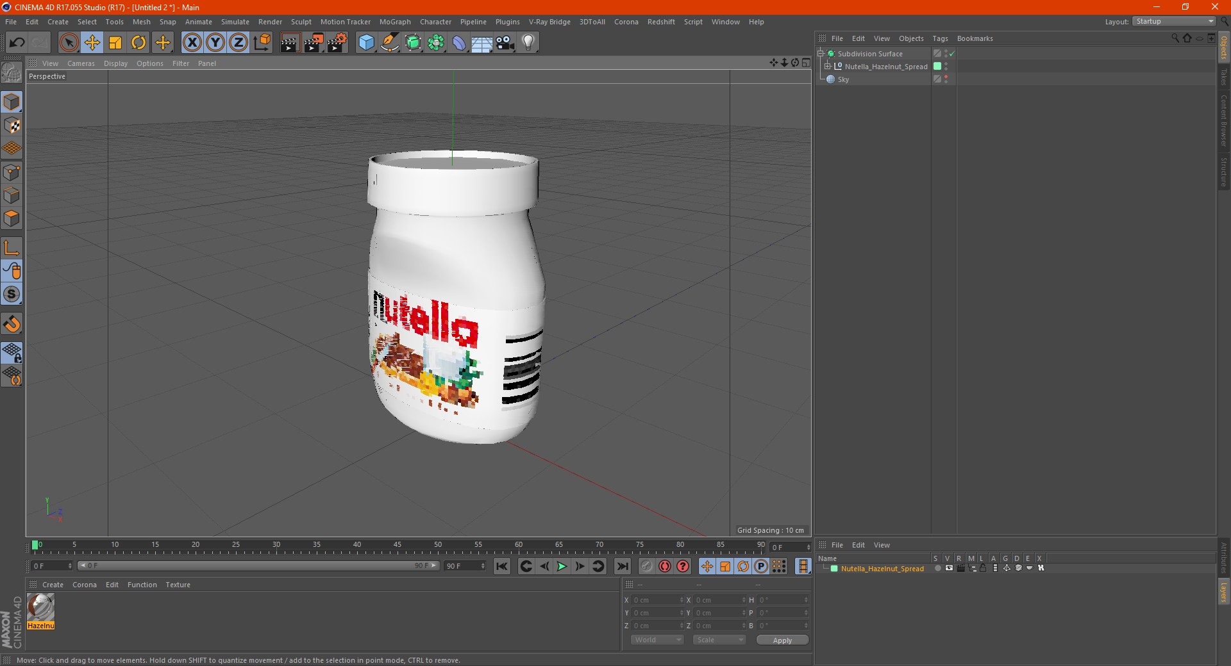Expand the Nutella_Hazelnut_Spread object
1231x666 pixels.
click(x=828, y=67)
